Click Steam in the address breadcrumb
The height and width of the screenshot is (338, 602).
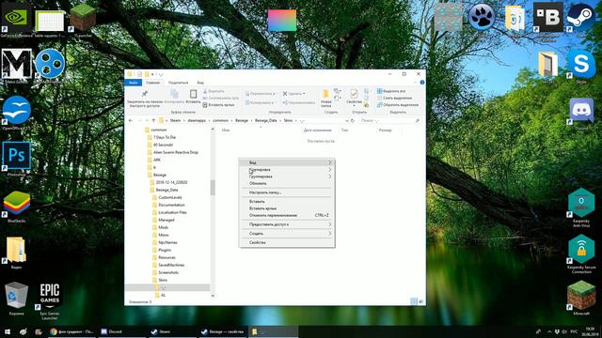[175, 121]
